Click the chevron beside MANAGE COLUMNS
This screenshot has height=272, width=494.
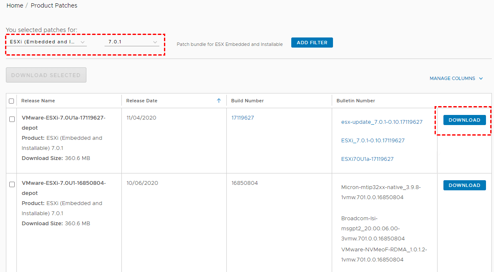click(x=481, y=78)
